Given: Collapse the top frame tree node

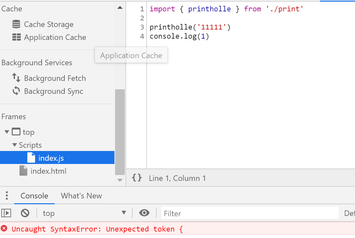Looking at the screenshot, I should (x=7, y=132).
